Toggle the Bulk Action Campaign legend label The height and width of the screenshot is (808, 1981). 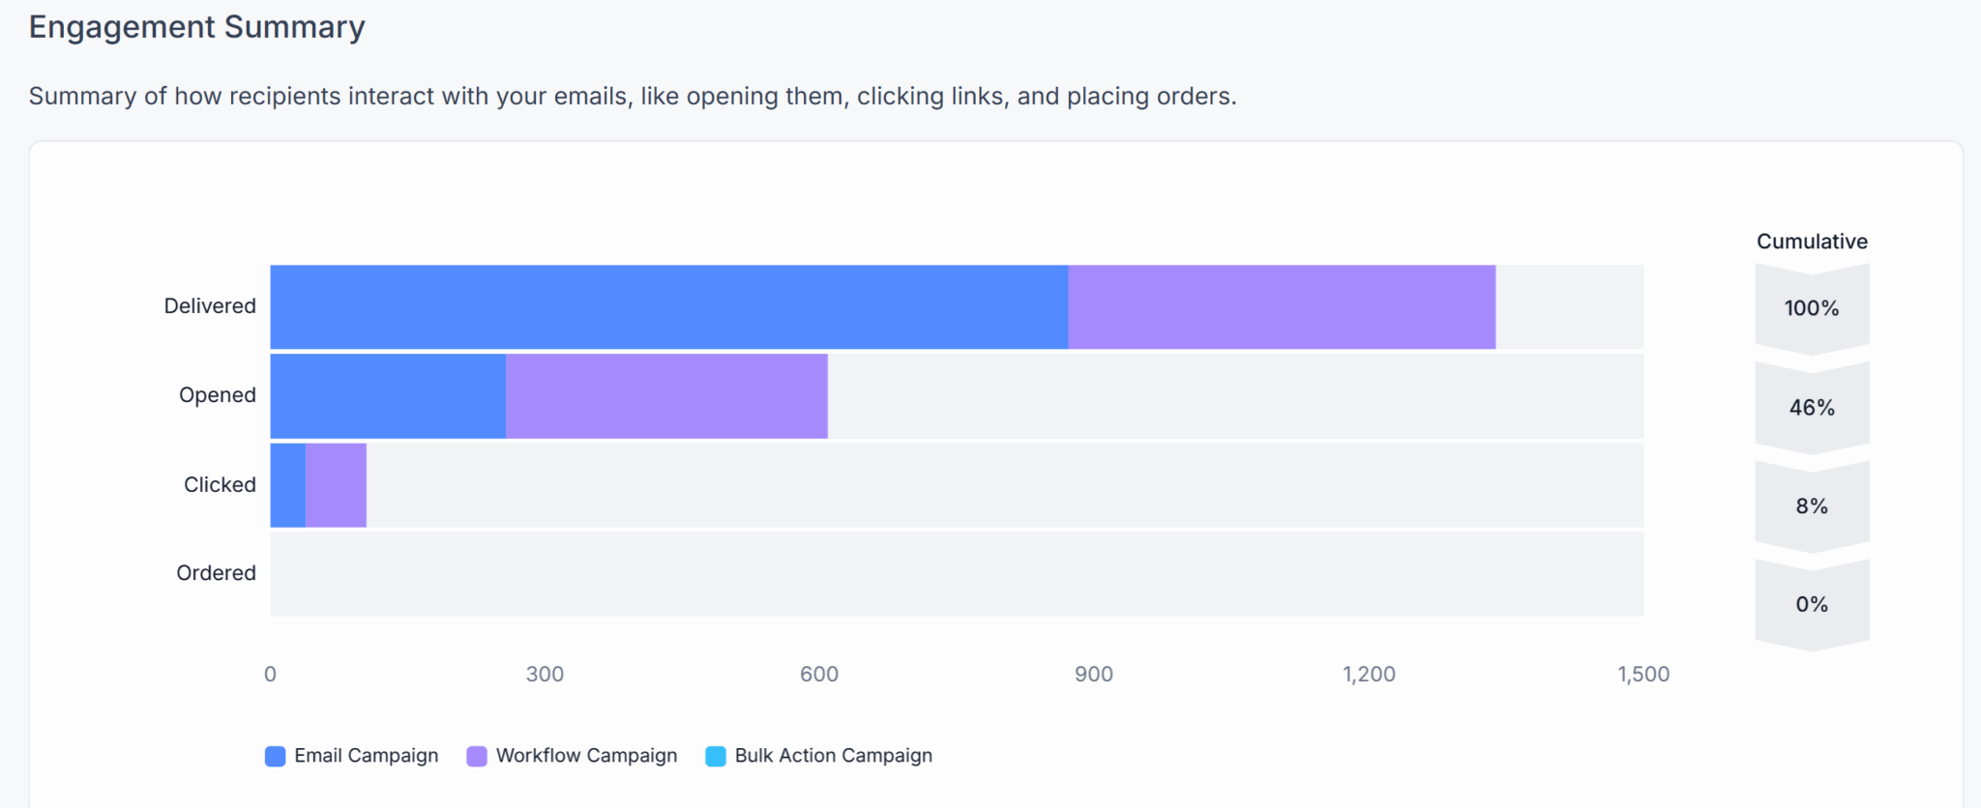click(x=833, y=756)
